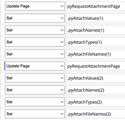Viewport: 125px width, 120px height.
Task: Open Set dropdown beside .pyAttachTypes(1)
Action: click(35, 42)
